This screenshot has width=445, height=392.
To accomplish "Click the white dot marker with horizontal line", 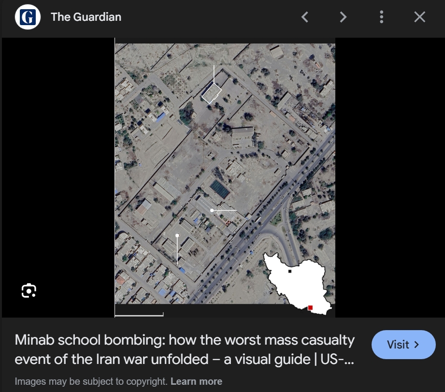I will click(x=212, y=210).
